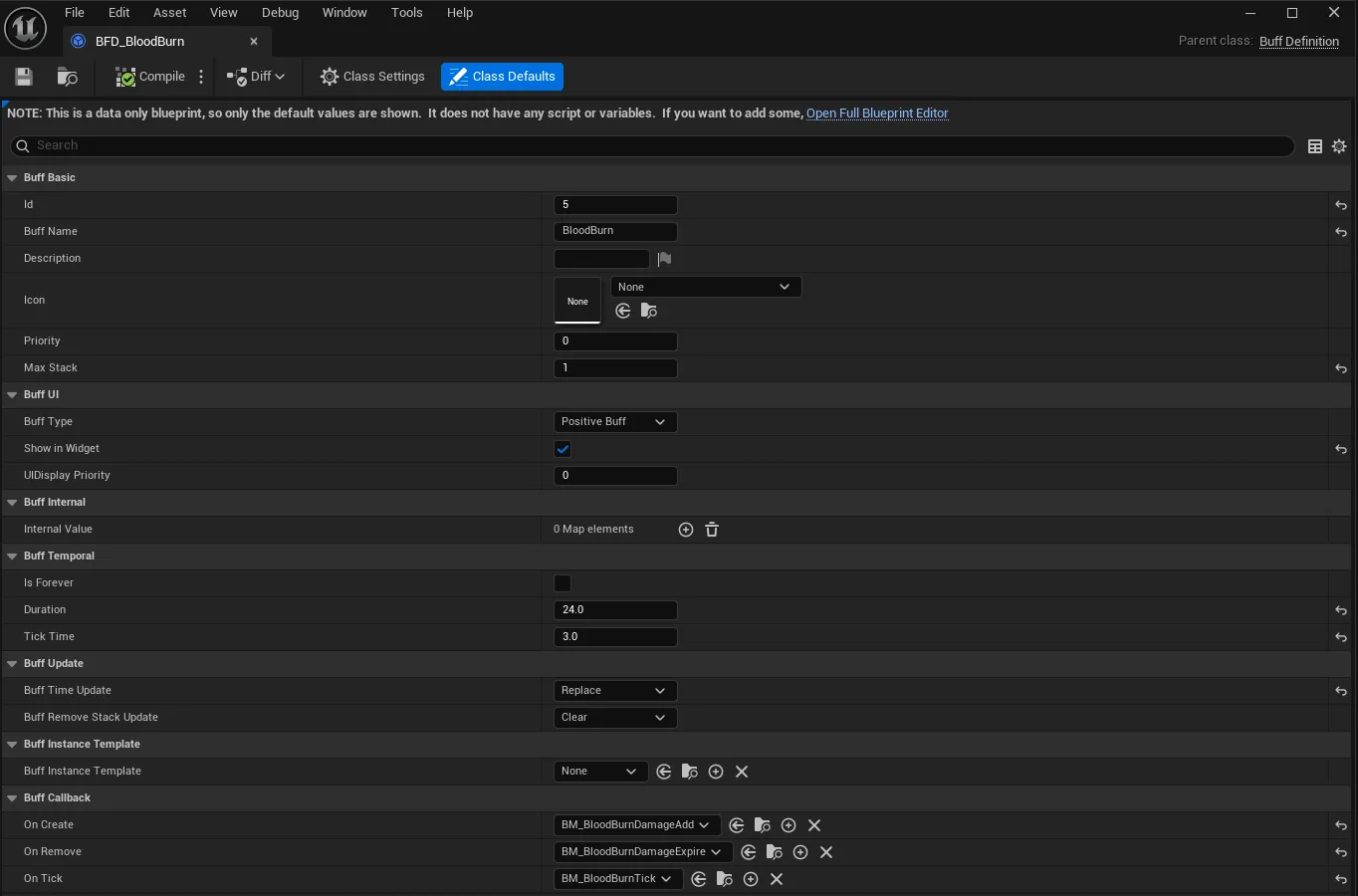Click the Class Settings button
This screenshot has width=1358, height=896.
tap(372, 77)
